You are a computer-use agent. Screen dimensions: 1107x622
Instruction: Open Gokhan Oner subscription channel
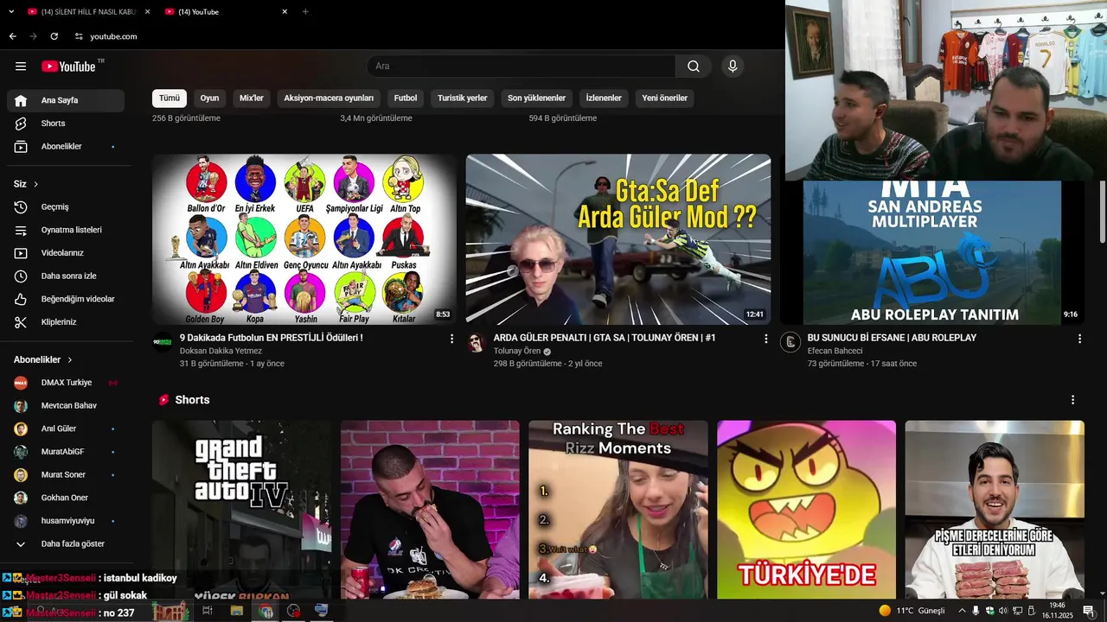click(66, 498)
